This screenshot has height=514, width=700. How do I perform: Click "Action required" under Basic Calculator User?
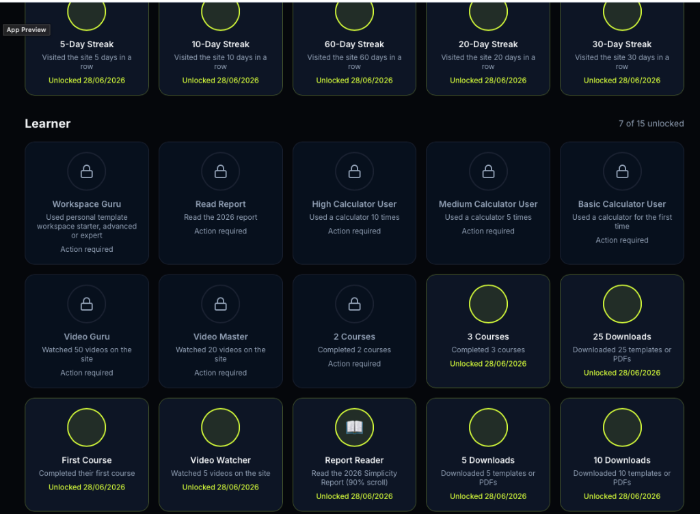pos(622,240)
